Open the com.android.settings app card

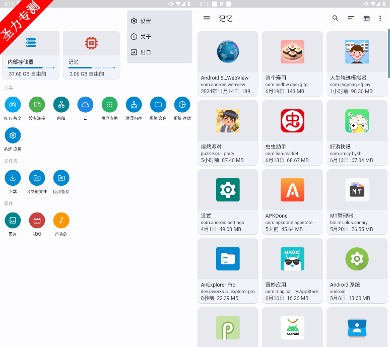(228, 201)
